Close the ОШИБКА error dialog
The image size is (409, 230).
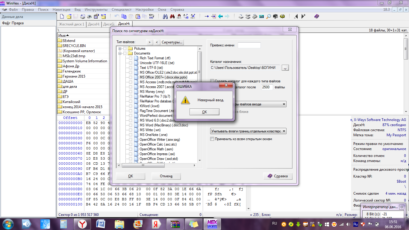226,85
